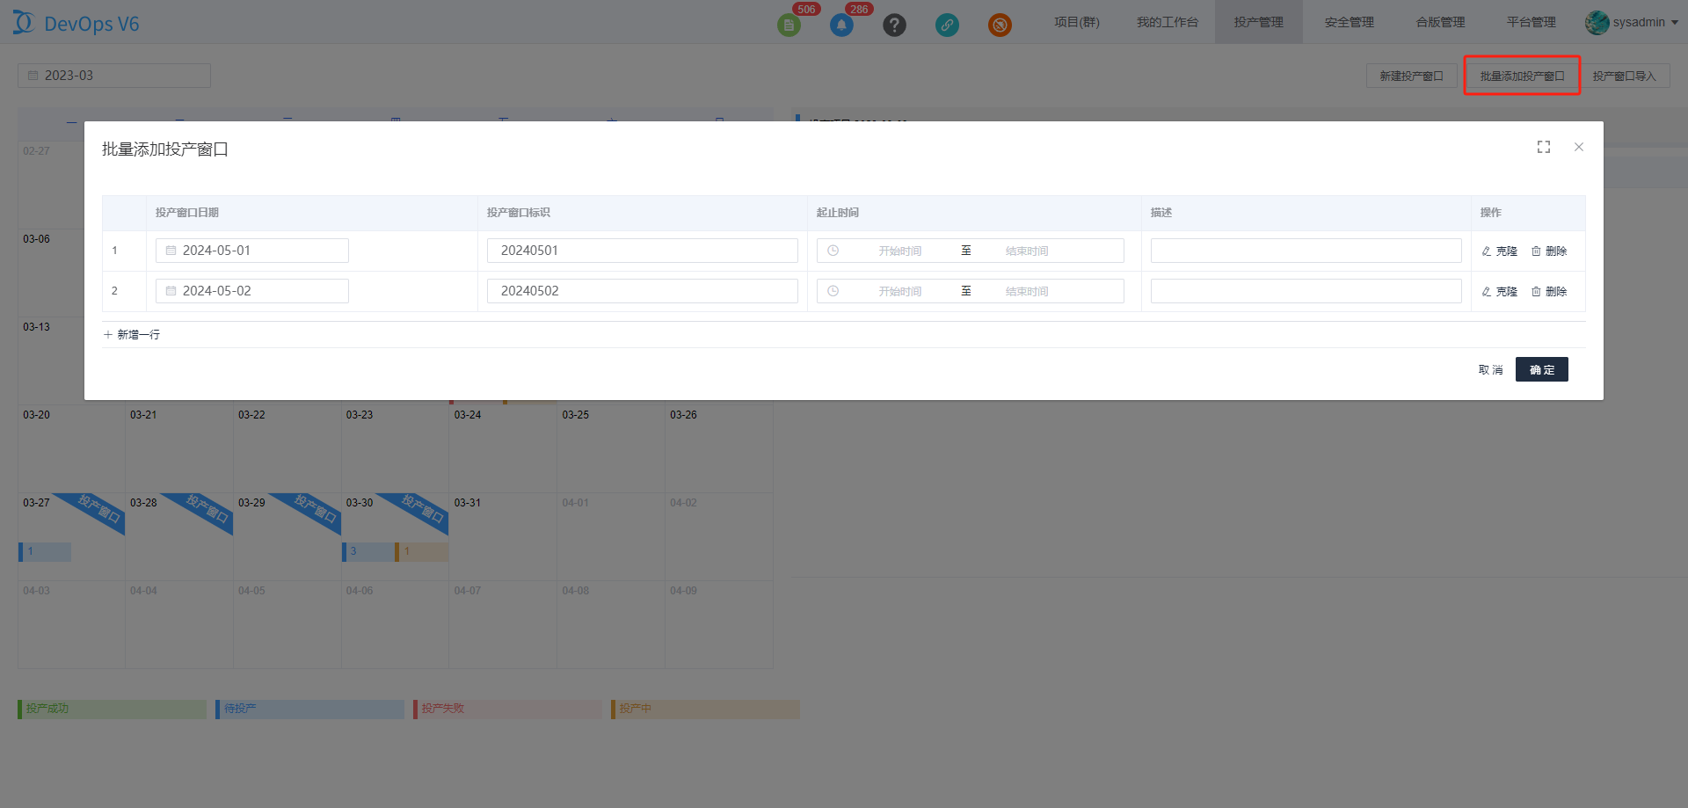Click the description field in row 1
The image size is (1688, 808).
coord(1306,251)
